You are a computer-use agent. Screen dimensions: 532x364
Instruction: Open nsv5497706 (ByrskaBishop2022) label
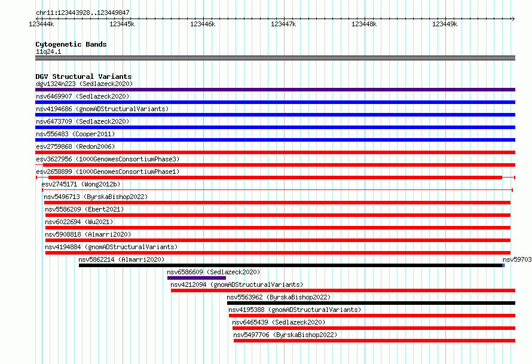pos(285,335)
